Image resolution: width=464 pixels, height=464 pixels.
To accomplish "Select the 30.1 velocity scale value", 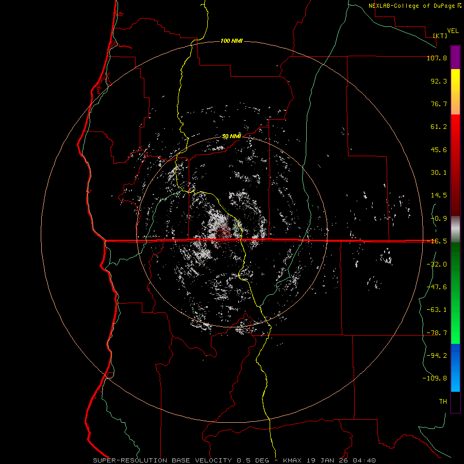I will pyautogui.click(x=439, y=173).
